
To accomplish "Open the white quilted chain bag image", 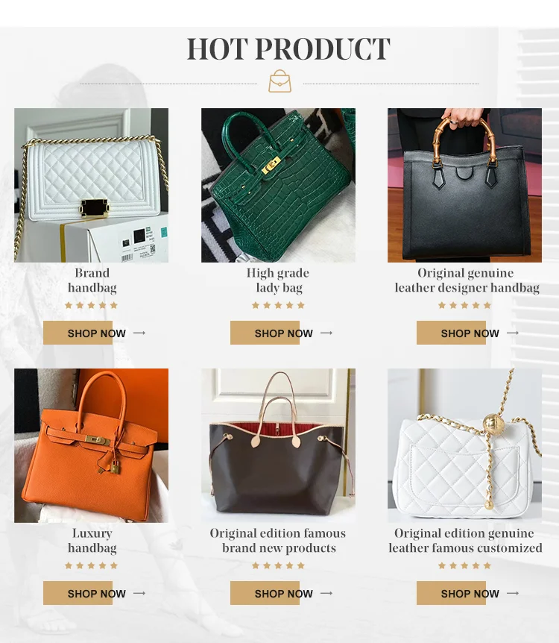I will [92, 185].
